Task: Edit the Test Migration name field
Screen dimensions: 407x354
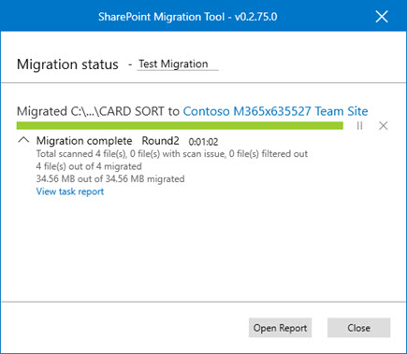Action: (178, 64)
